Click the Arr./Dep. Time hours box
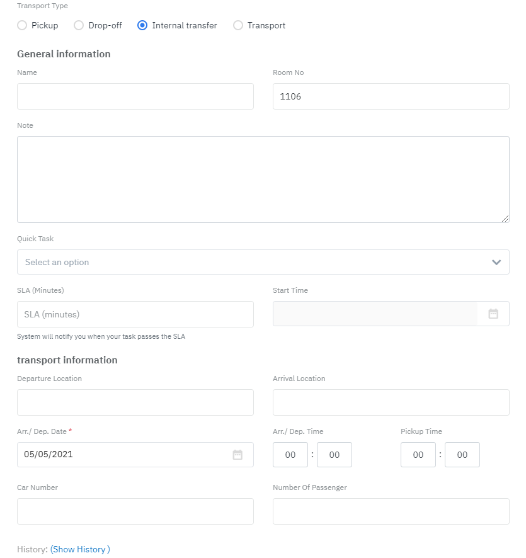Image resolution: width=526 pixels, height=558 pixels. point(290,455)
